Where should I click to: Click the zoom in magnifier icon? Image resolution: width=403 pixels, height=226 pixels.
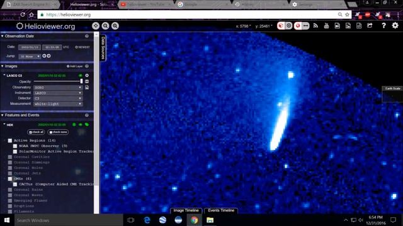(115, 26)
